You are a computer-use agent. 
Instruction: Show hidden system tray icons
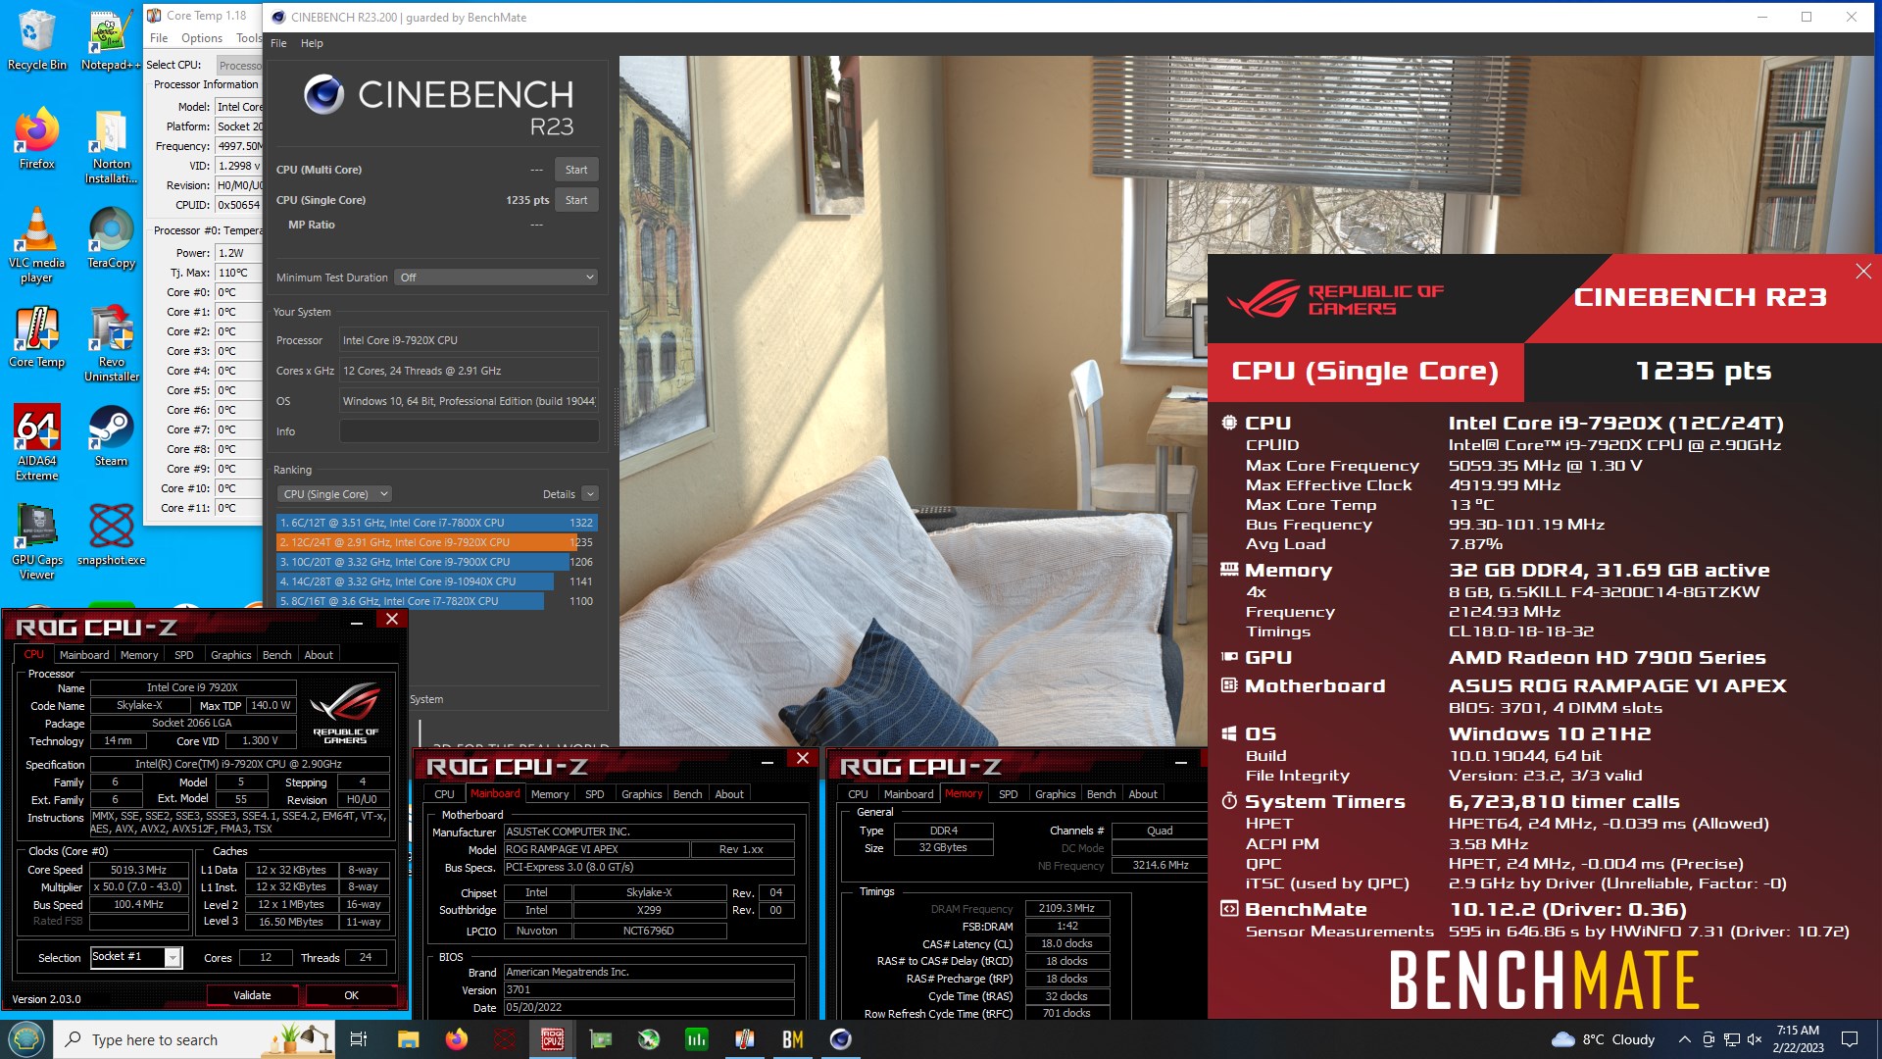point(1684,1039)
